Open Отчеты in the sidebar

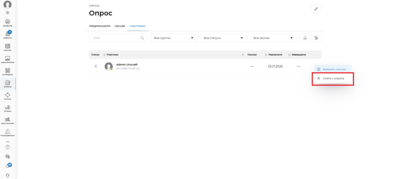tap(8, 108)
